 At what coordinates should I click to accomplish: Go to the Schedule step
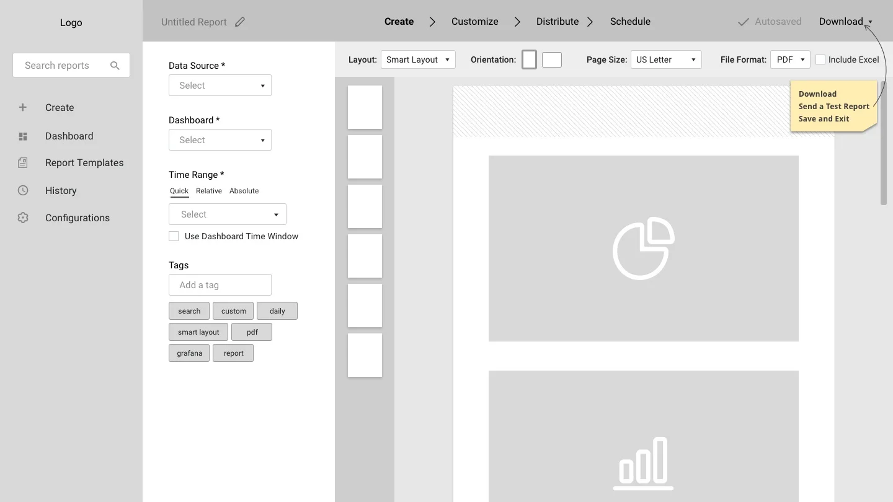click(630, 22)
